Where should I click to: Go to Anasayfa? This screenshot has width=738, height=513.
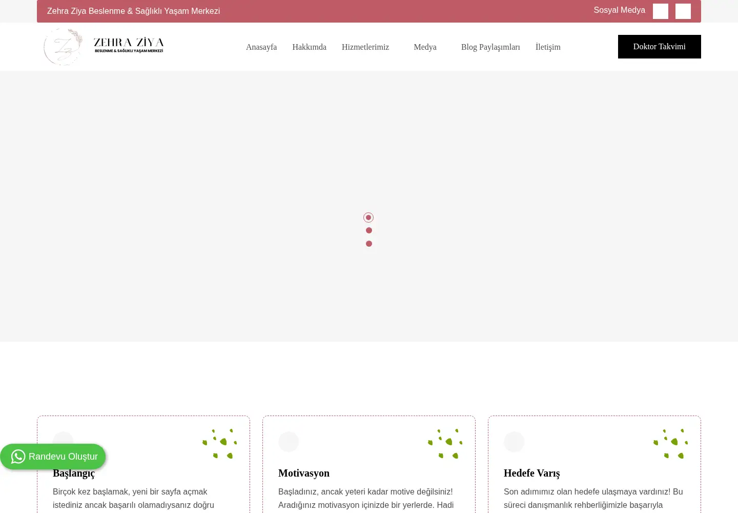coord(261,47)
